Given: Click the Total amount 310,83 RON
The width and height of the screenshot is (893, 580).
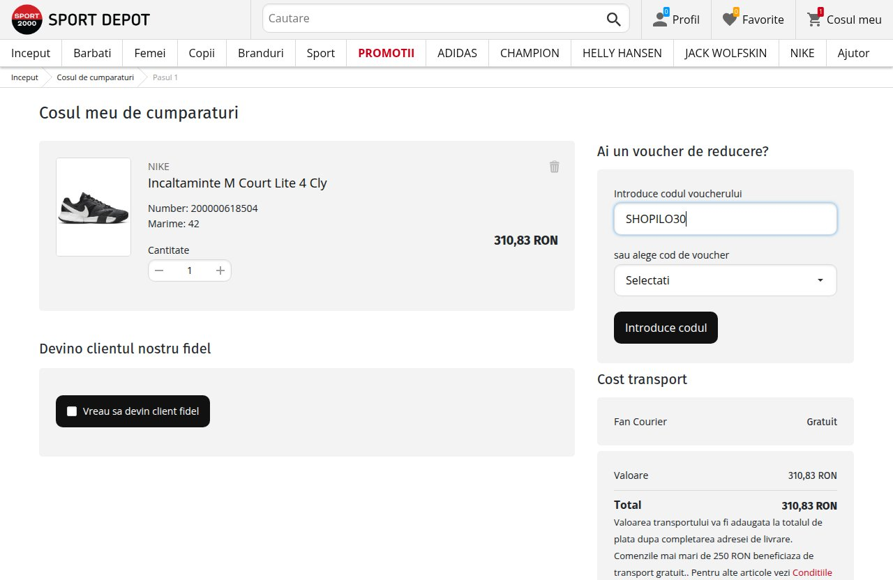Looking at the screenshot, I should pos(809,506).
